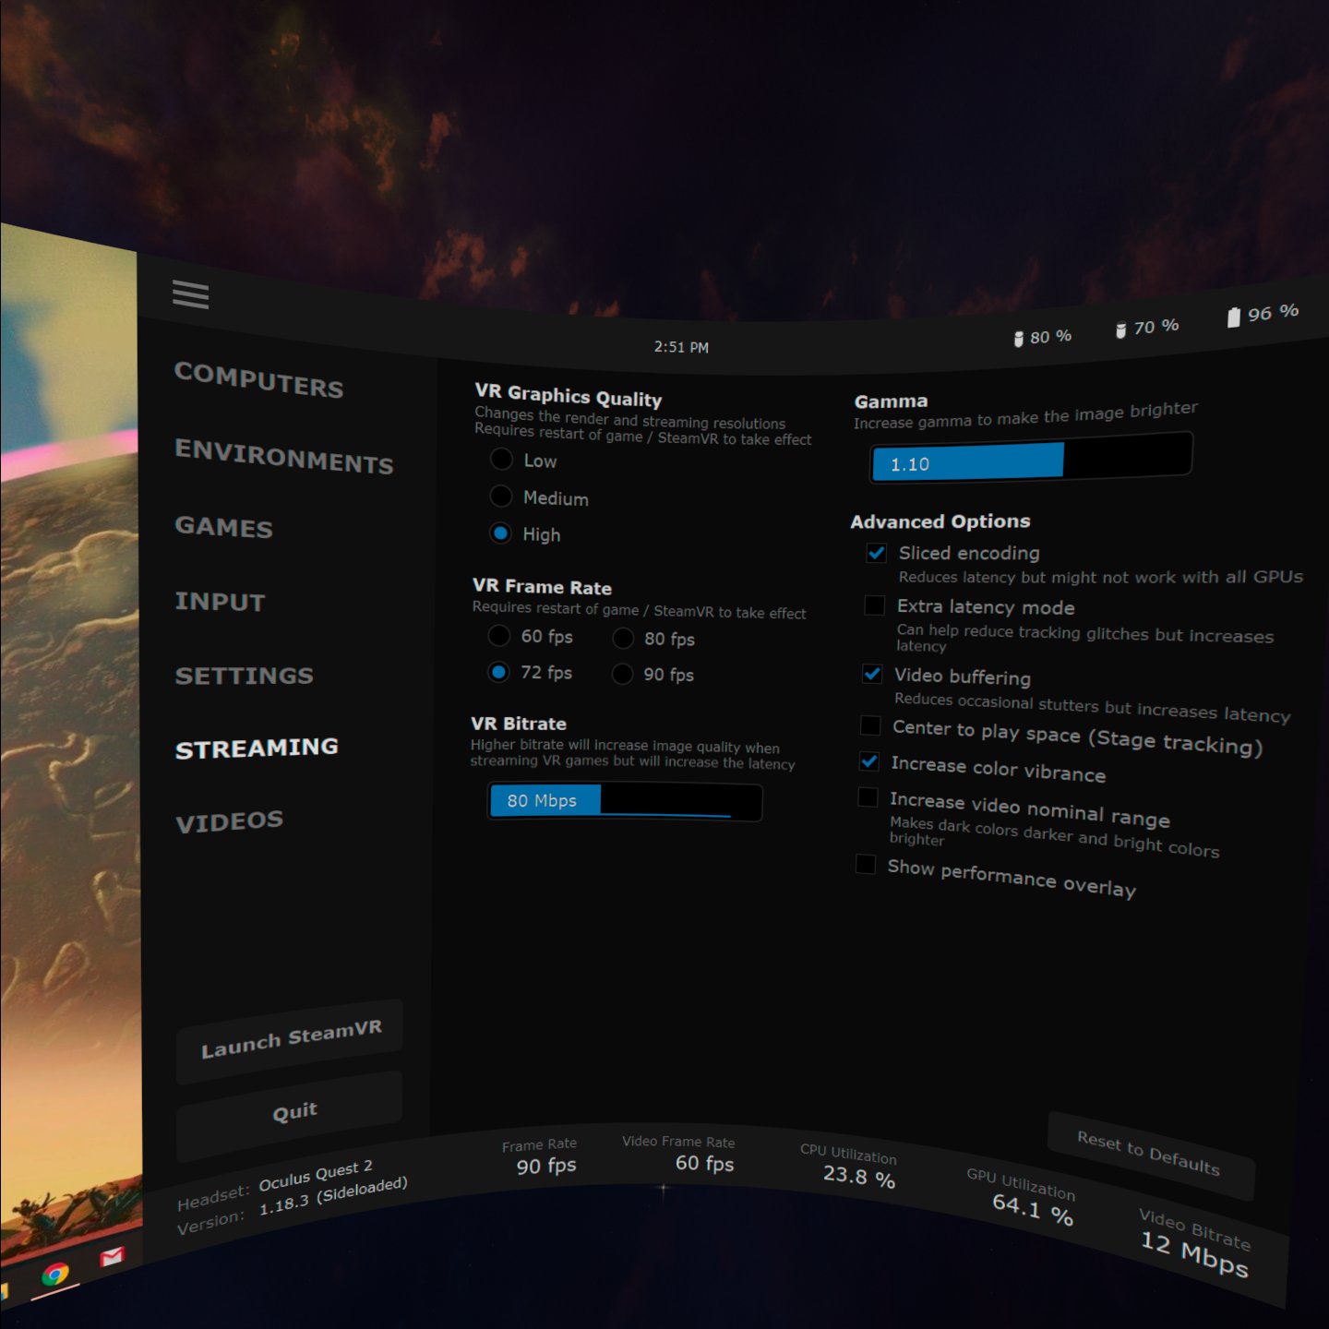Click the VR Frame Rate heading
1329x1329 pixels.
click(x=542, y=586)
